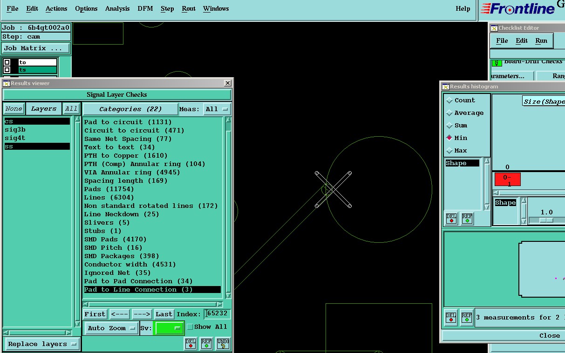Click the REF icon in Results viewer
The width and height of the screenshot is (565, 353).
pos(206,344)
